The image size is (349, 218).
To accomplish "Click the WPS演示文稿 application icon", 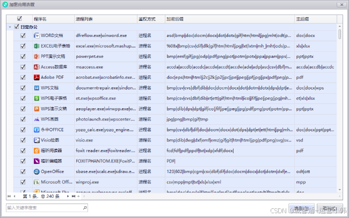I will 37,109.
